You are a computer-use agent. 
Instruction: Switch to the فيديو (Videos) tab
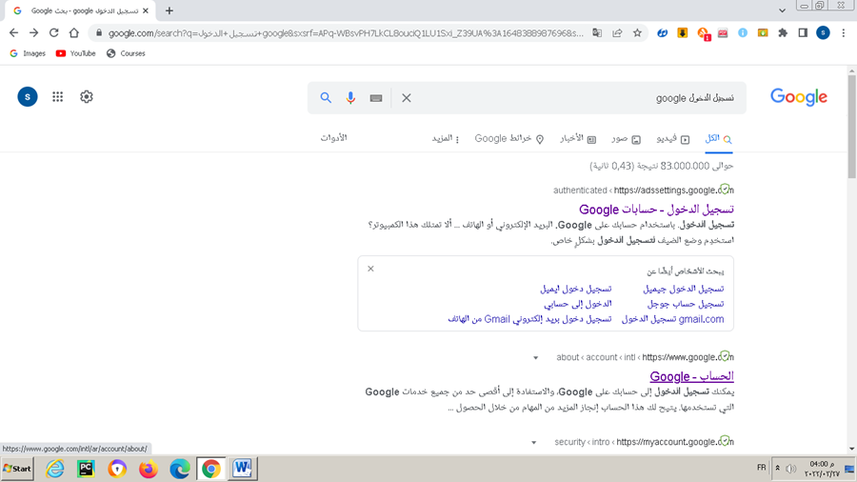pyautogui.click(x=673, y=139)
